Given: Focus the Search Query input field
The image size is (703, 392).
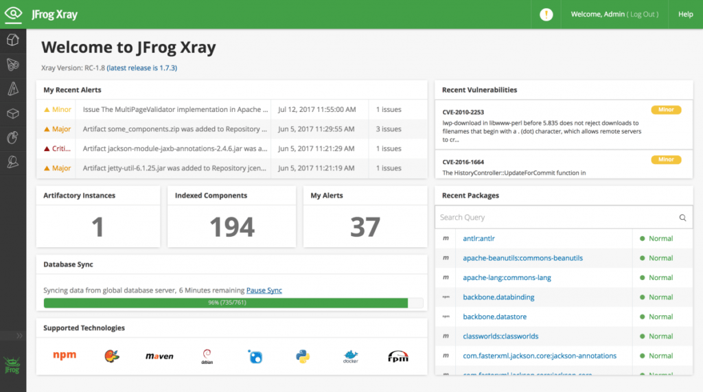Looking at the screenshot, I should tap(556, 218).
